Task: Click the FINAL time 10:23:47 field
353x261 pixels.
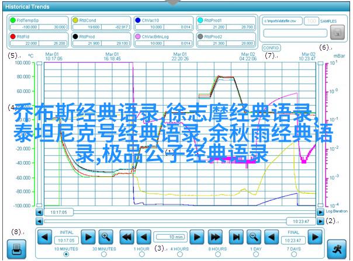Action: (x=293, y=241)
